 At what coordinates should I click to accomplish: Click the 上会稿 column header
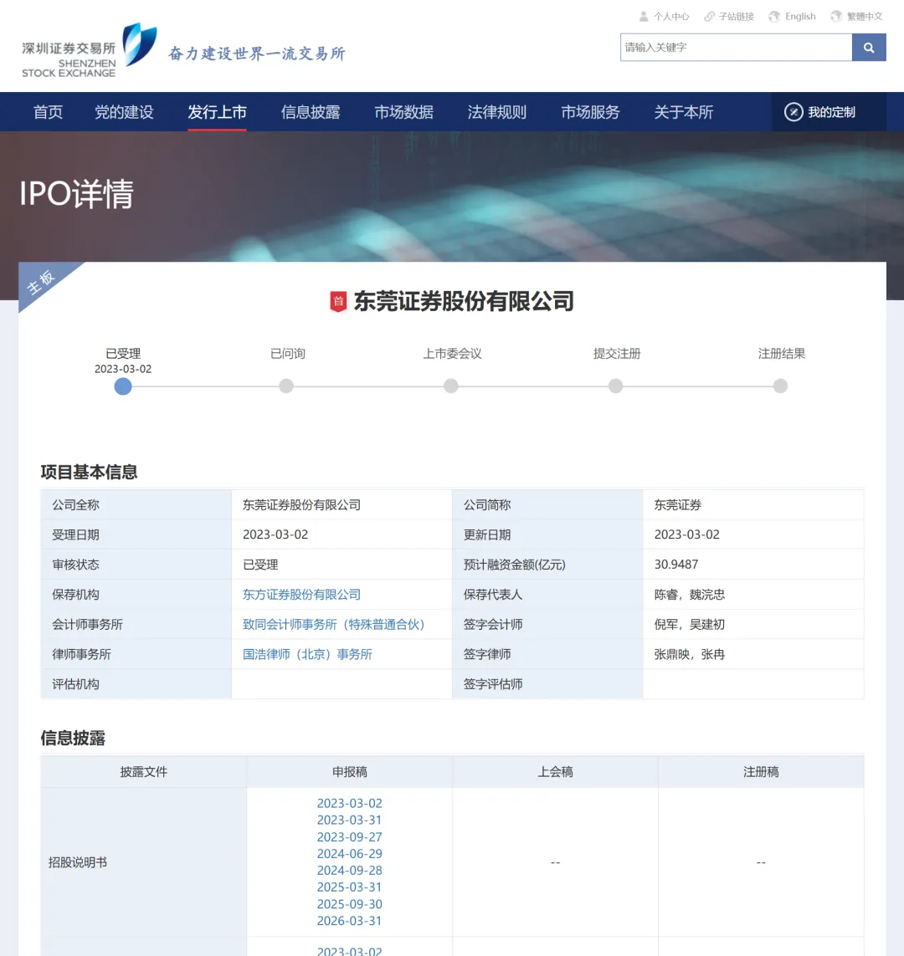(x=555, y=772)
